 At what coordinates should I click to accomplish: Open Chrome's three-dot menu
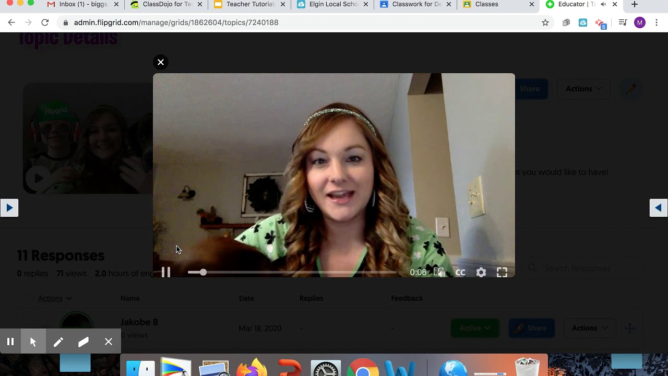coord(657,22)
